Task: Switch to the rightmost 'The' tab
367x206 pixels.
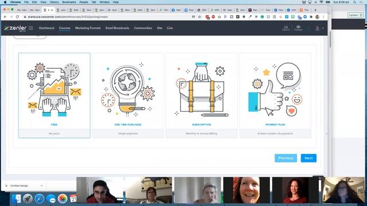Action: click(x=304, y=10)
